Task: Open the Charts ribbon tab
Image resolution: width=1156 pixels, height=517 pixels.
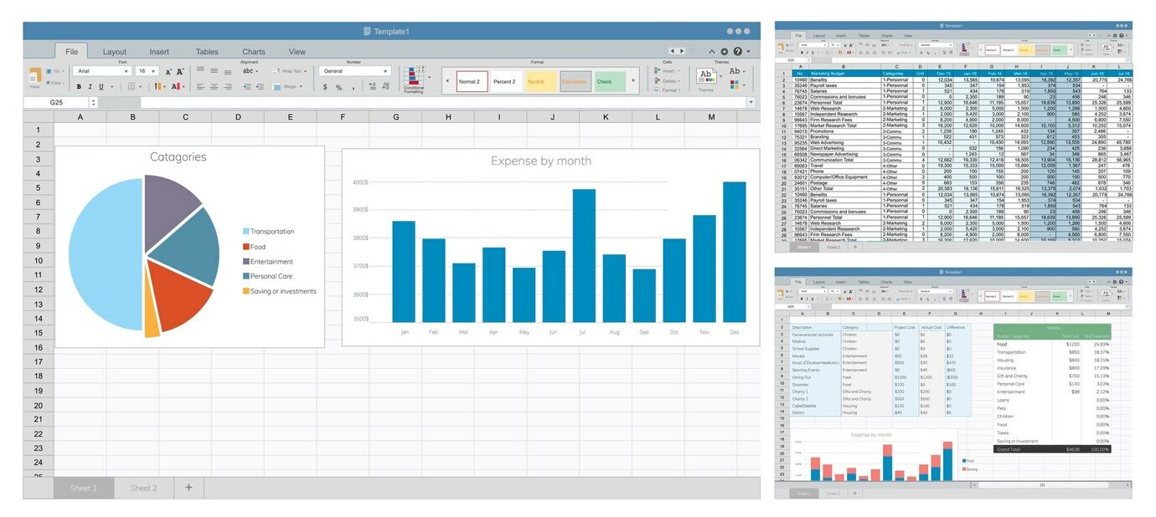Action: [254, 52]
